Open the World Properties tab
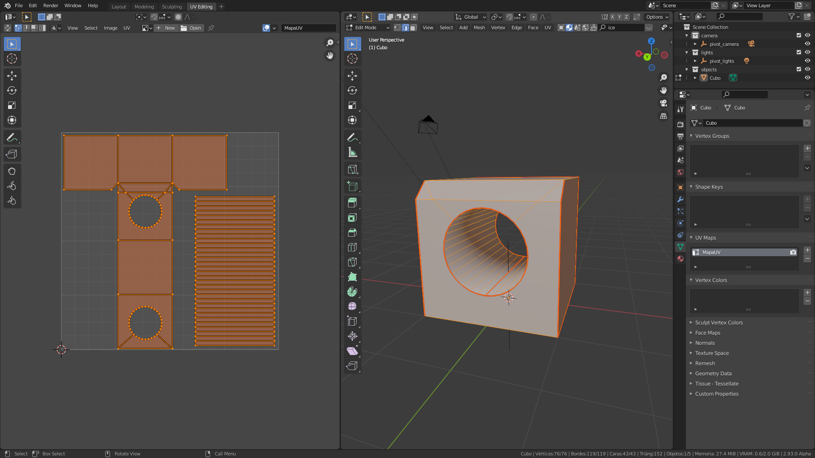815x458 pixels. [680, 172]
